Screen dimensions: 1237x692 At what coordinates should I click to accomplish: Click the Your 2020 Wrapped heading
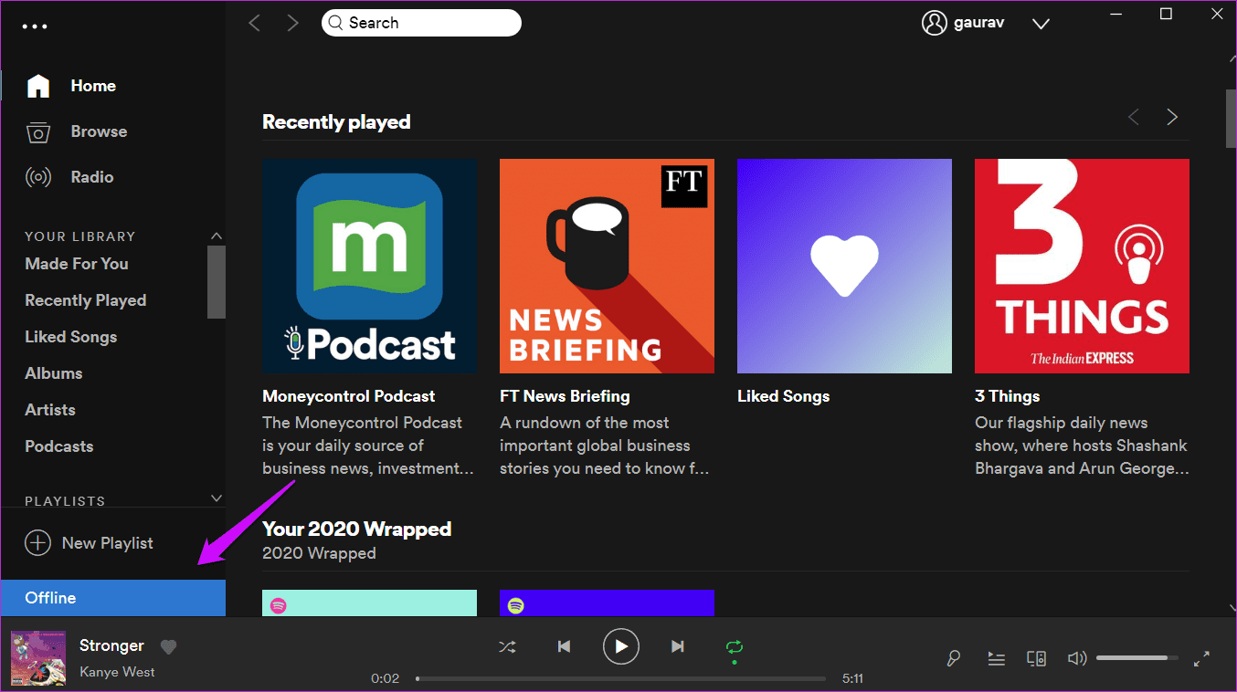click(357, 529)
